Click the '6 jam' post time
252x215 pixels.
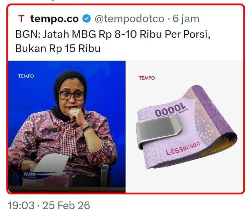coord(186,19)
